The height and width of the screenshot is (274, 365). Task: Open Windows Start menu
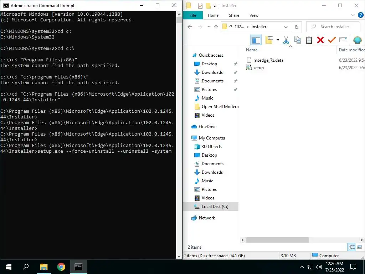coord(9,267)
